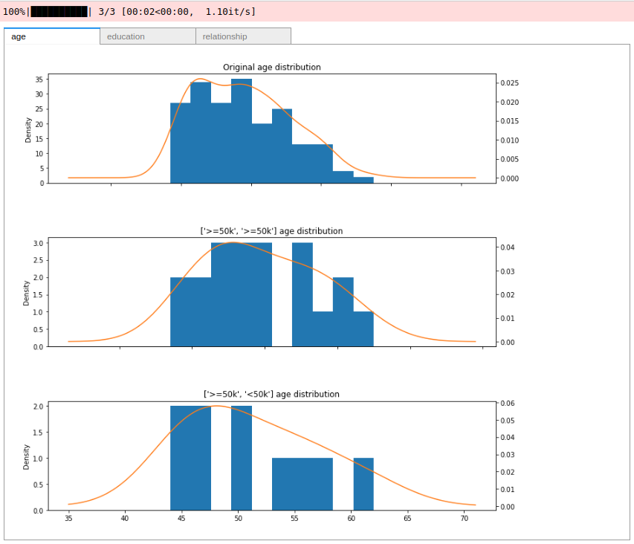The height and width of the screenshot is (544, 634).
Task: Switch to the education tab
Action: [147, 36]
